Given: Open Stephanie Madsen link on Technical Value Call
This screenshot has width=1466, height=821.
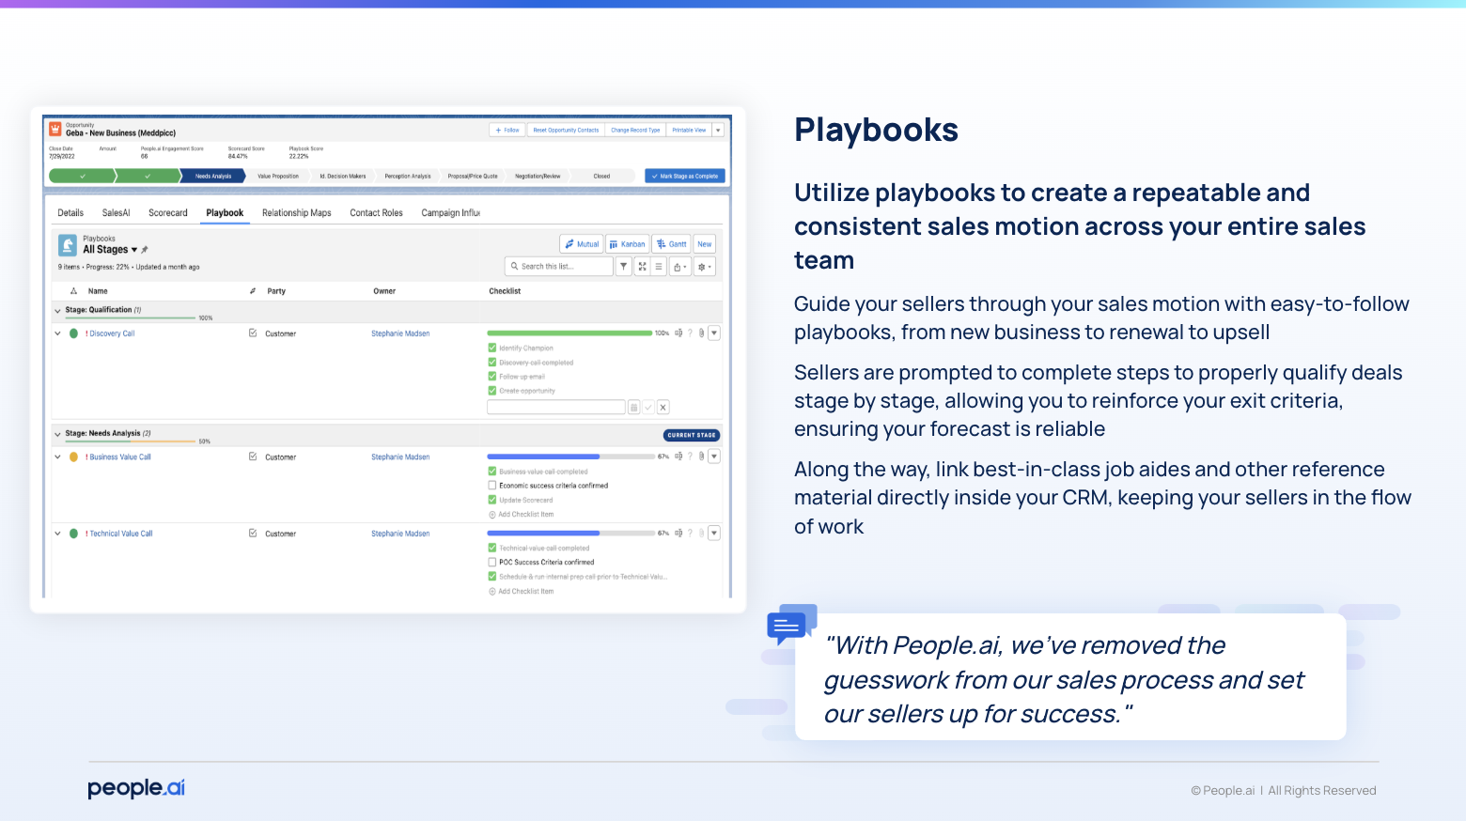Looking at the screenshot, I should point(400,534).
